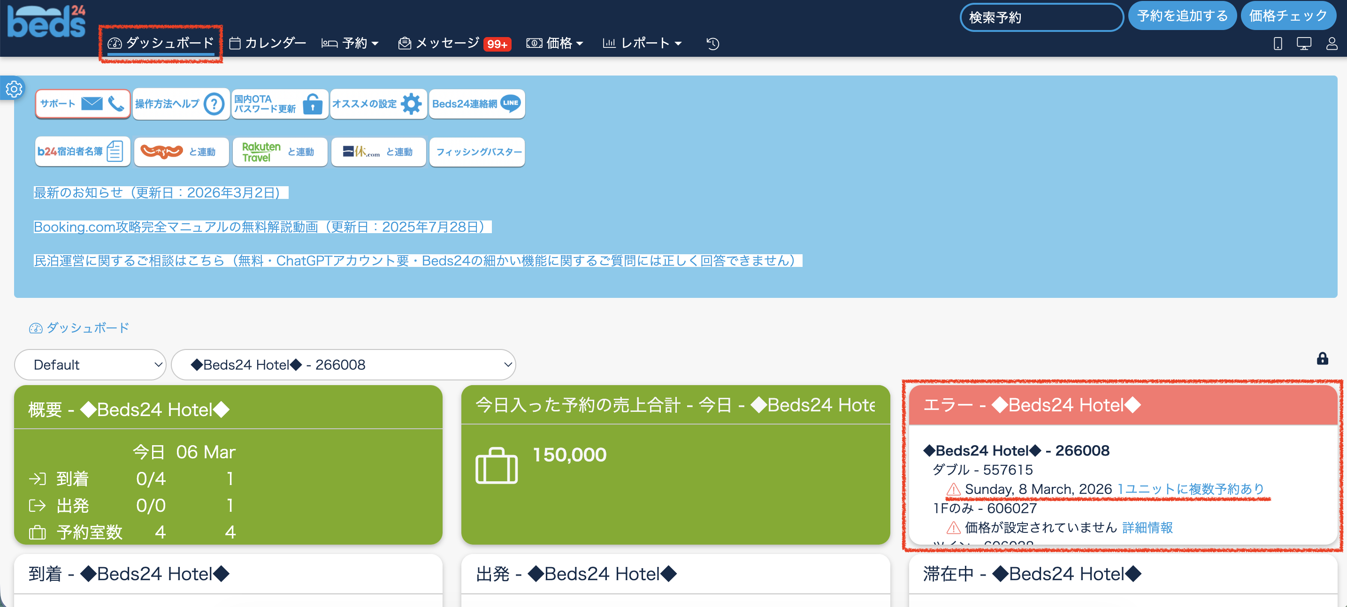Screen dimensions: 1347x607
Task: Click the history clock icon in navbar
Action: click(713, 44)
